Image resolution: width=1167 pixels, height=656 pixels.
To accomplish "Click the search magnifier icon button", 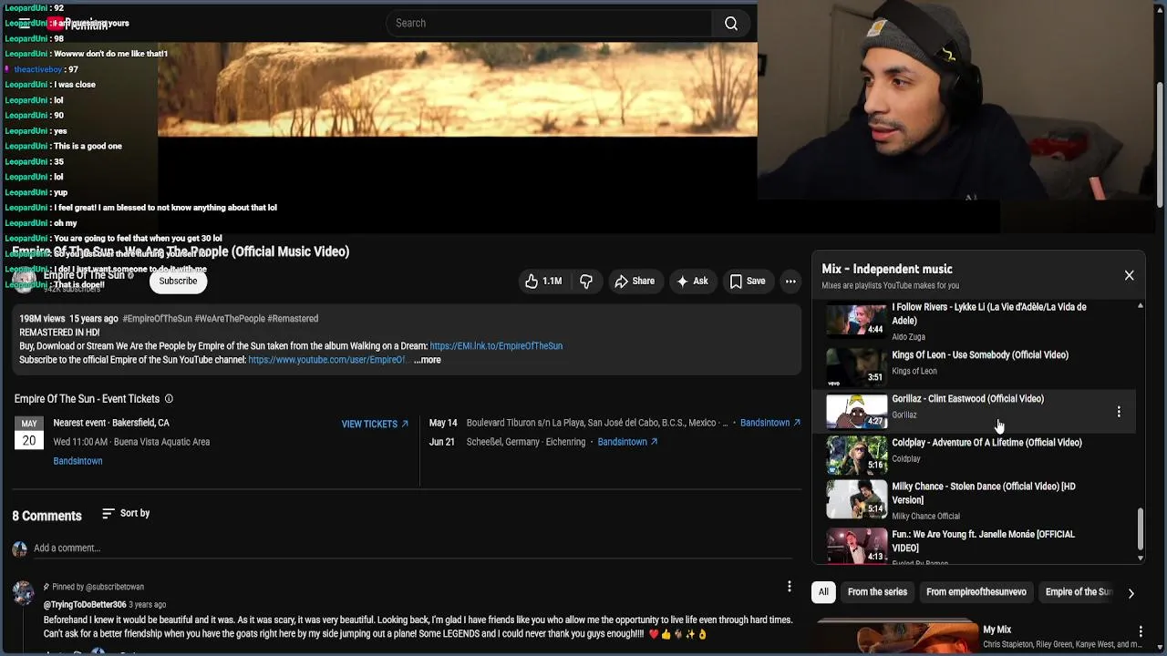I will click(731, 23).
